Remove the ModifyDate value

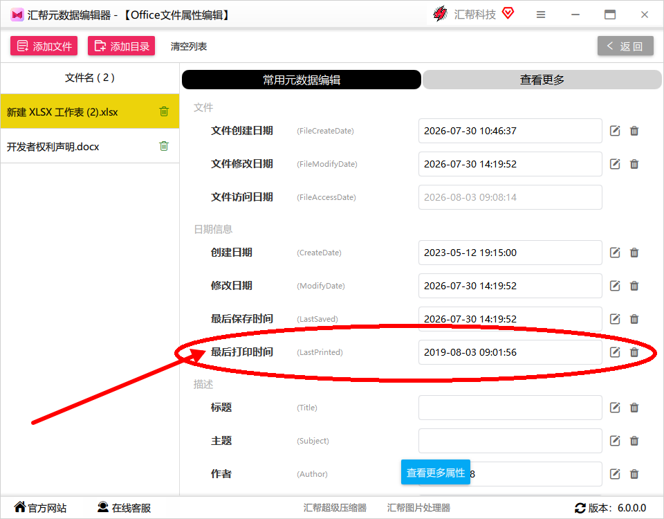[634, 286]
